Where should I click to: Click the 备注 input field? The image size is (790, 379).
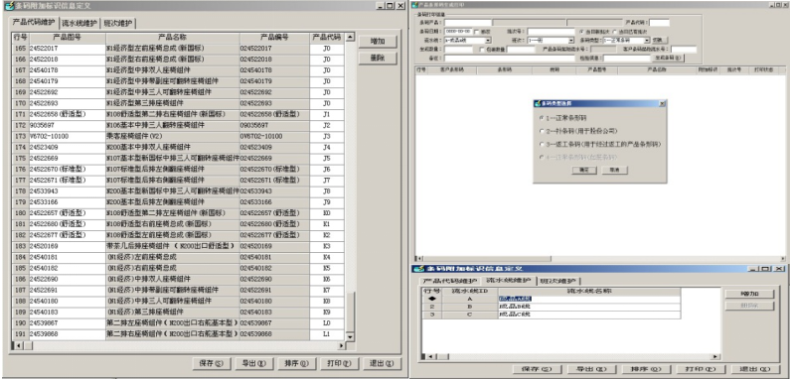click(x=510, y=59)
